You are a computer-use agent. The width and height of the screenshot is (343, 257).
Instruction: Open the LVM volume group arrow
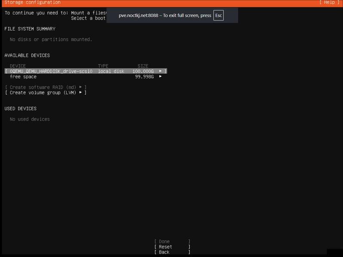80,93
